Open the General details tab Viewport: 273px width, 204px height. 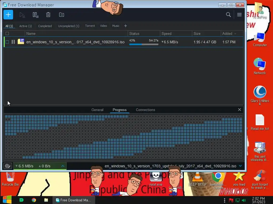[x=97, y=110]
